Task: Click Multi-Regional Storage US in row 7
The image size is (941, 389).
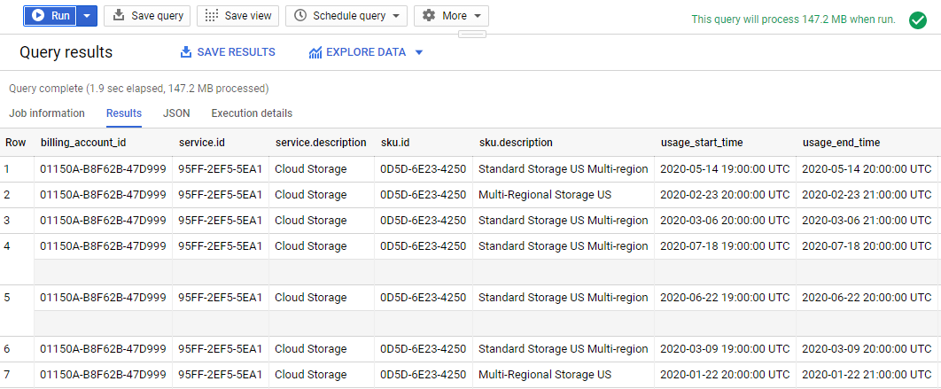Action: pyautogui.click(x=545, y=375)
